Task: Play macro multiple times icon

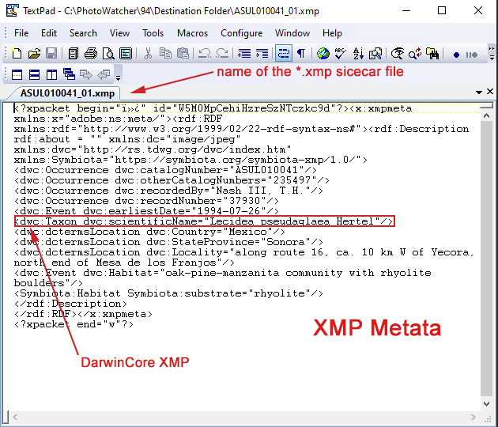Action: click(x=472, y=55)
